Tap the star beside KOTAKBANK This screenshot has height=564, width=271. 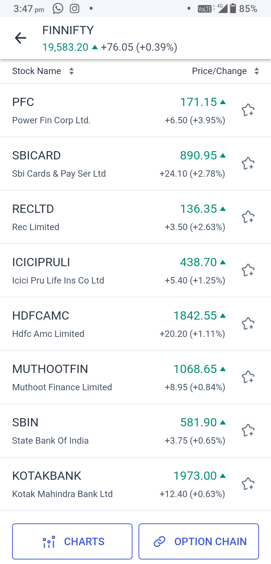point(248,484)
